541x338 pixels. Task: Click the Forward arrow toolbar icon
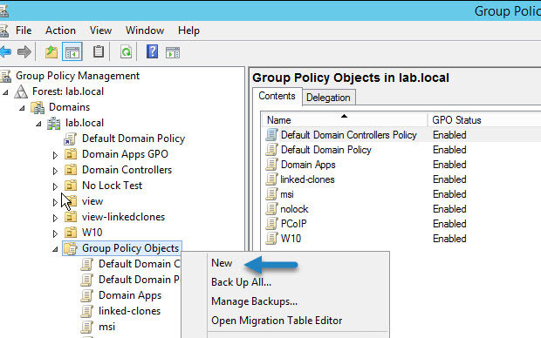tap(24, 52)
